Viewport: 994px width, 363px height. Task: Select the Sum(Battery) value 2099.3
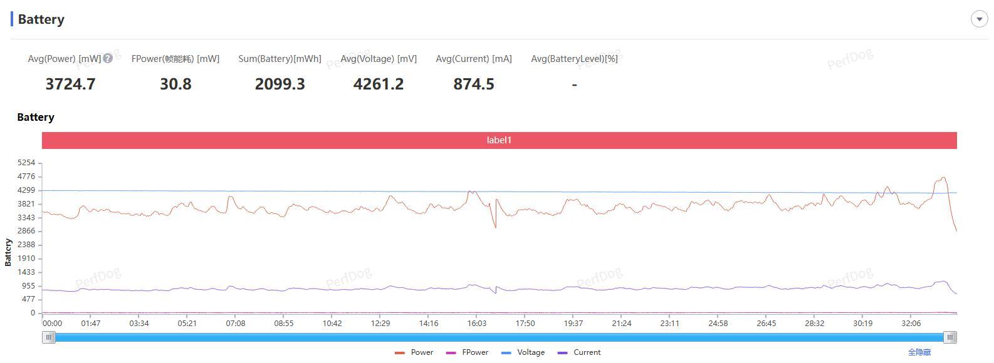coord(280,84)
